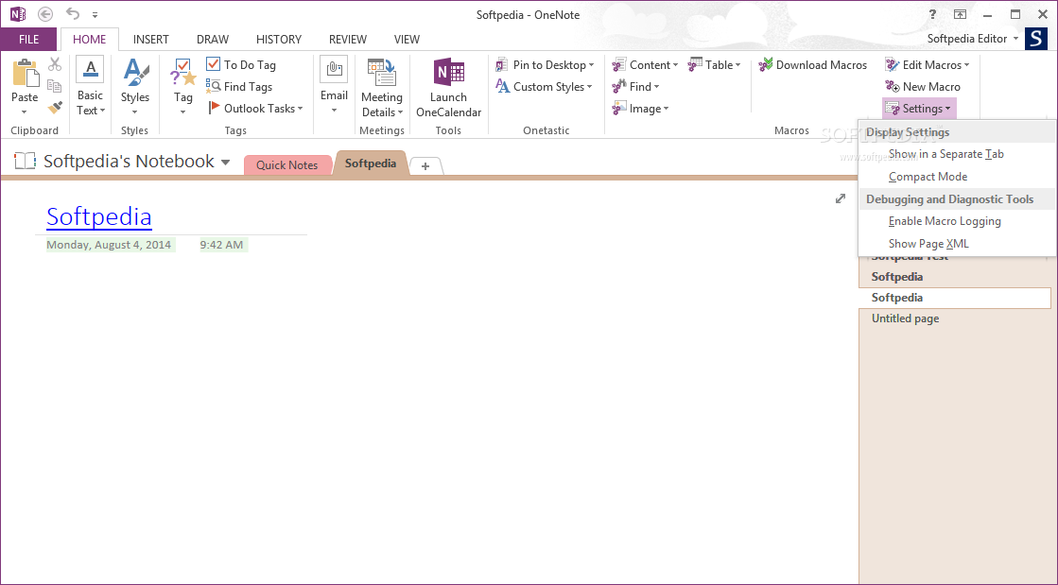Switch to the VIEW ribbon tab
This screenshot has height=585, width=1058.
[407, 39]
